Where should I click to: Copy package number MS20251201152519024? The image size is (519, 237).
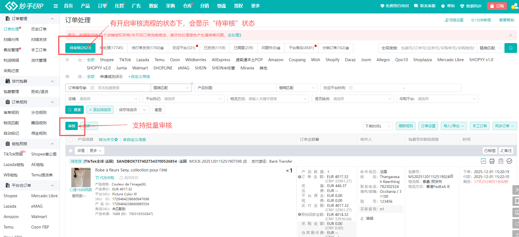(x=451, y=177)
